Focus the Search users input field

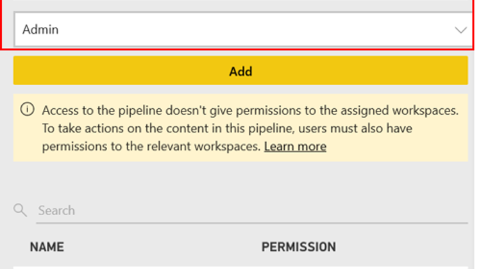[x=251, y=211]
